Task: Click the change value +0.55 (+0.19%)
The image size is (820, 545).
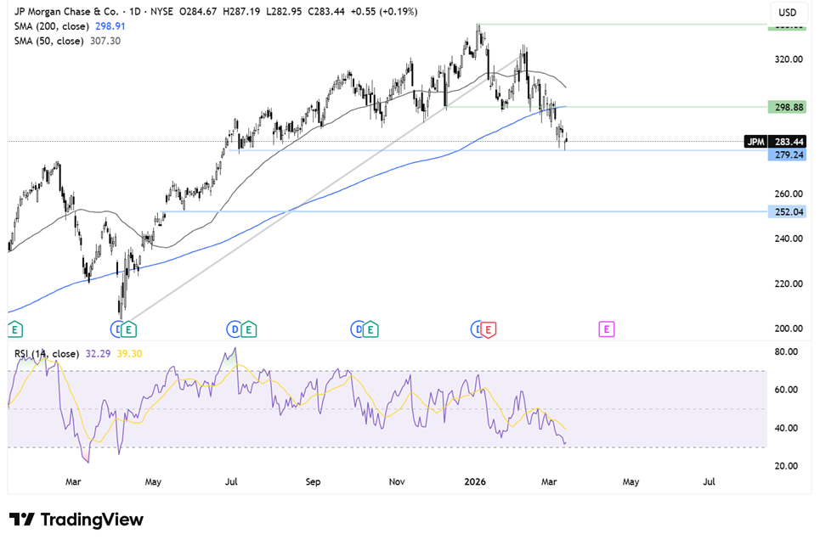Action: click(x=384, y=12)
